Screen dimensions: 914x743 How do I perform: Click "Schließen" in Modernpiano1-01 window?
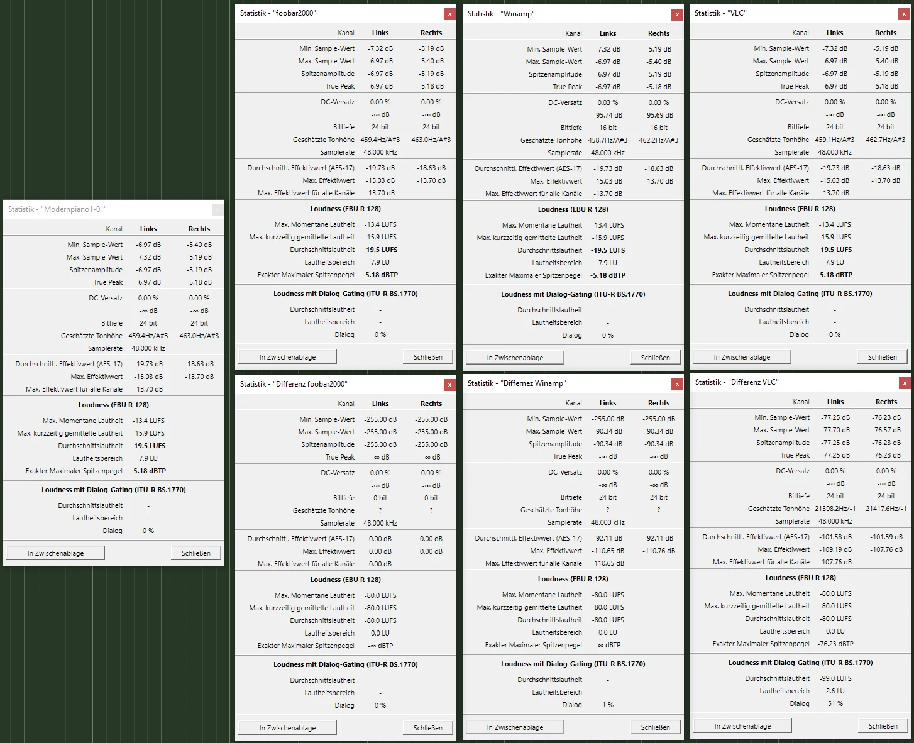coord(196,553)
